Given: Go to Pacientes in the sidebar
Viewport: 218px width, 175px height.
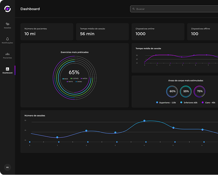Looking at the screenshot, I should point(7,54).
